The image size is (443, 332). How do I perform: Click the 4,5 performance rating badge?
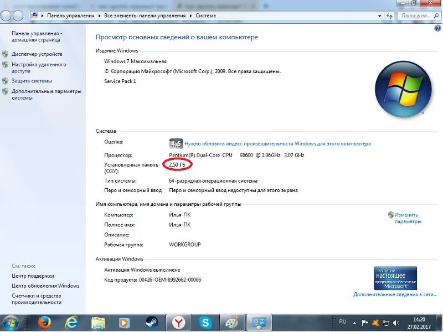[x=176, y=144]
